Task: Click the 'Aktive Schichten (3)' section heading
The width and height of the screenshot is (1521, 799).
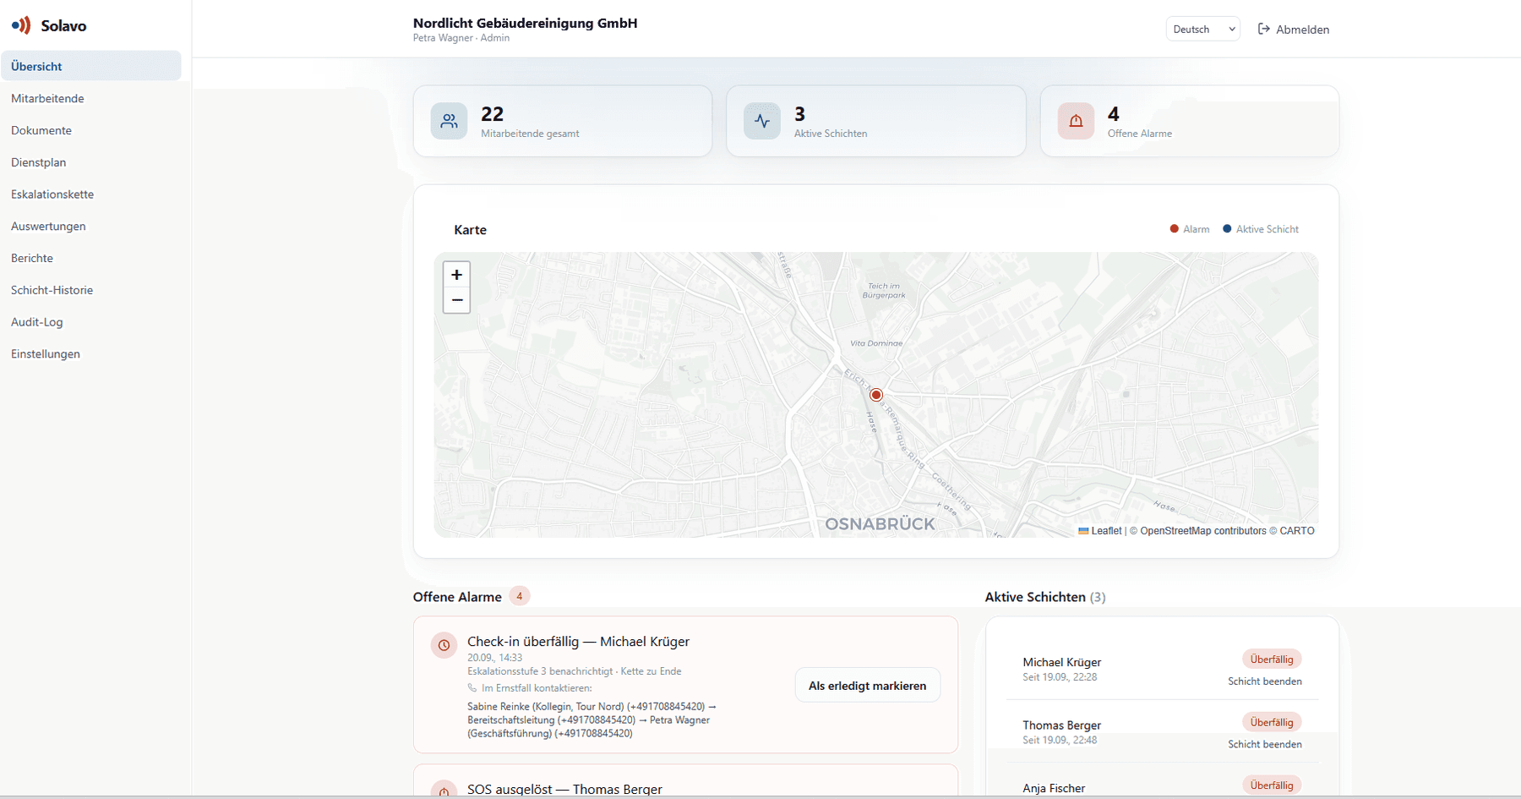Action: [x=1045, y=597]
